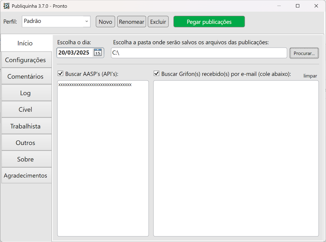Browse folders with the Procurar button
This screenshot has height=242, width=326.
pyautogui.click(x=304, y=53)
